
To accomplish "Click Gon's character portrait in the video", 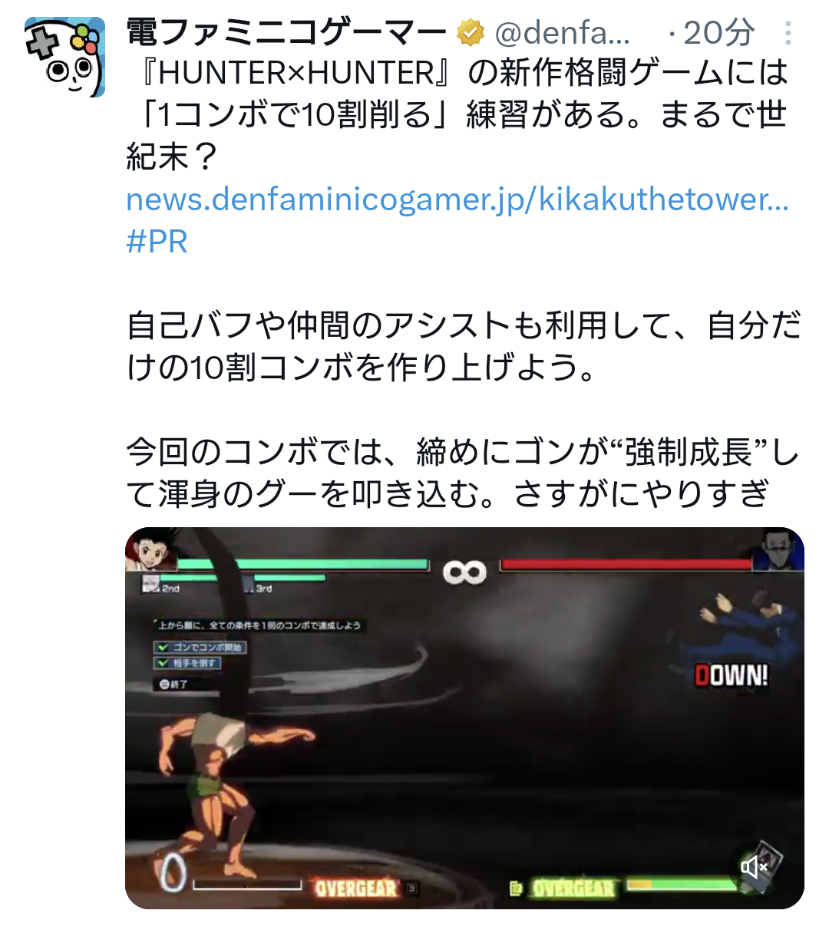I will pos(150,551).
